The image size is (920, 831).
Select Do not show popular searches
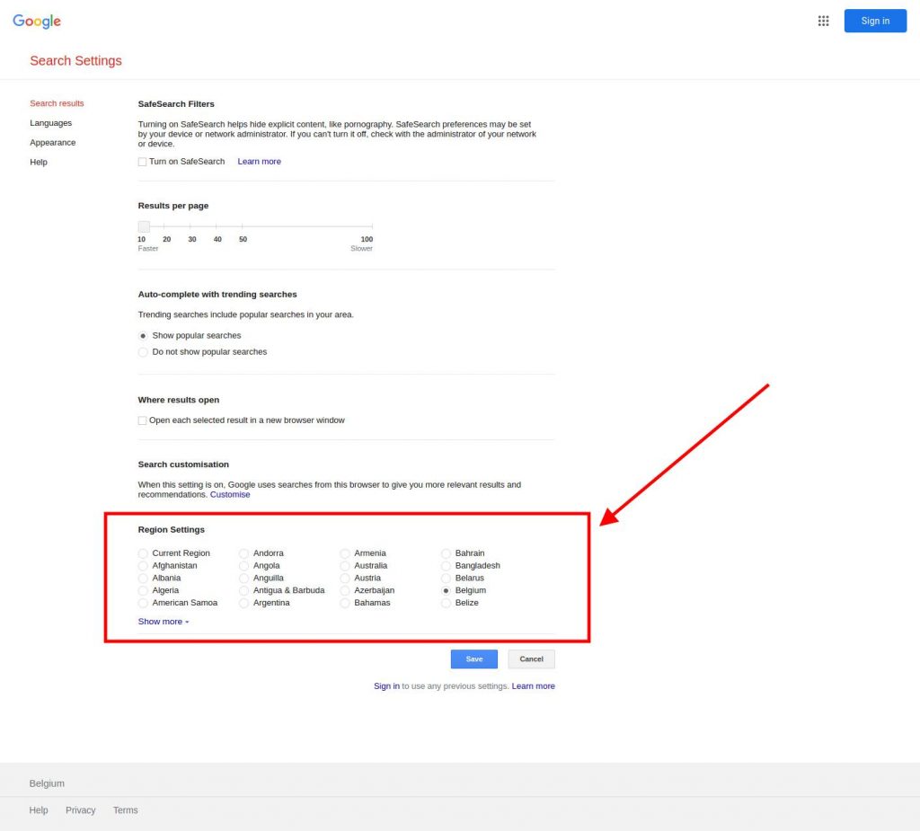[x=143, y=352]
